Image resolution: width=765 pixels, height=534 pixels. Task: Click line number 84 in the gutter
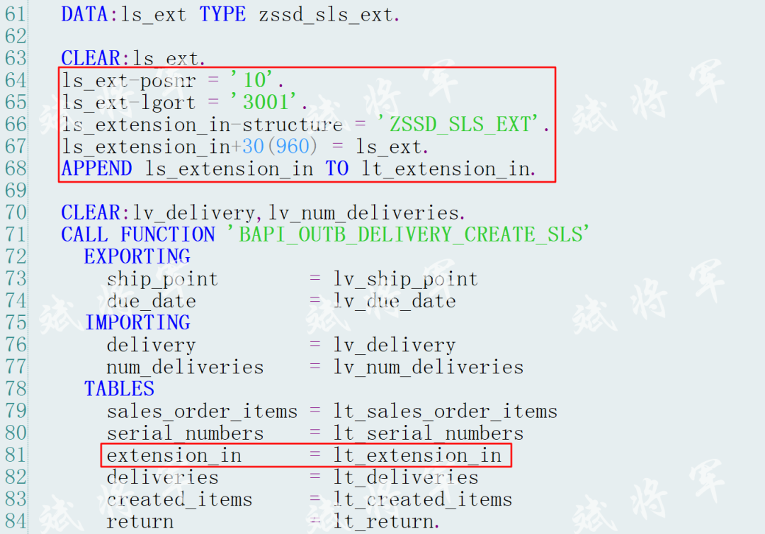click(x=16, y=521)
